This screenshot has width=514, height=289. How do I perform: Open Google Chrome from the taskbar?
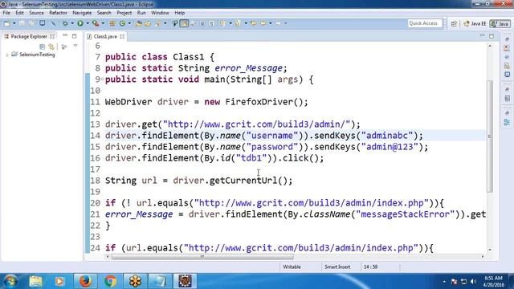click(110, 281)
